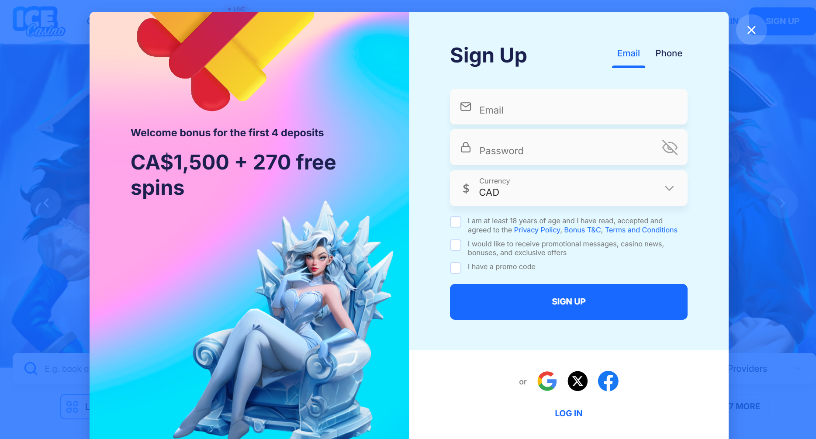Click the search magnifier icon
Image resolution: width=816 pixels, height=439 pixels.
pos(31,369)
